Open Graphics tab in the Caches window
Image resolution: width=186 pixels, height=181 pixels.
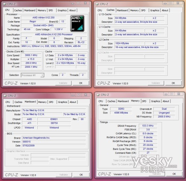click(x=155, y=10)
